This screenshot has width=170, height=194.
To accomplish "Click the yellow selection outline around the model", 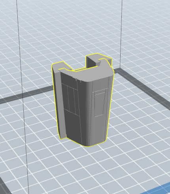I will [54, 92].
